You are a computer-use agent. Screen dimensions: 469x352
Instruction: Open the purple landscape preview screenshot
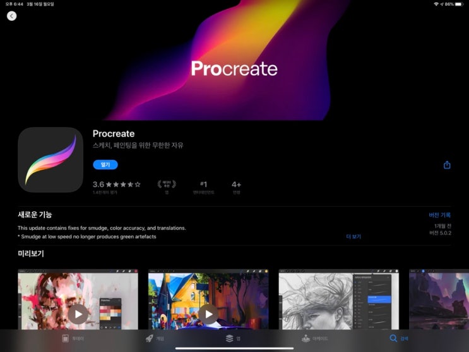(439, 300)
